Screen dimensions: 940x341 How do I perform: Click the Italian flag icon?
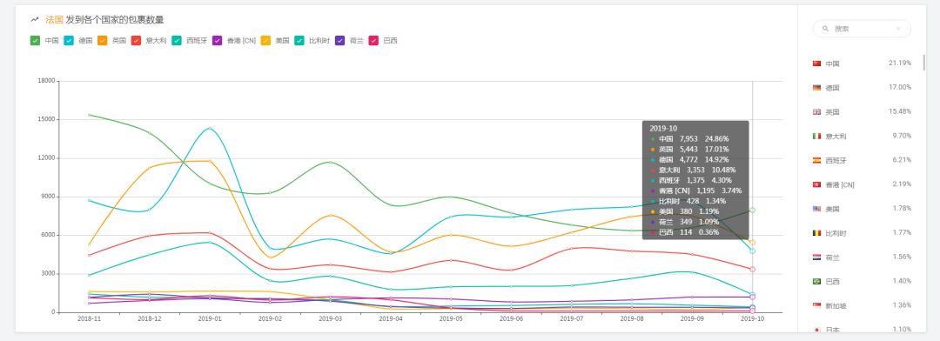pyautogui.click(x=816, y=136)
